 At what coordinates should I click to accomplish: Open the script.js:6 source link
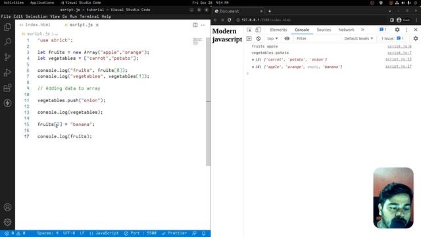(399, 47)
